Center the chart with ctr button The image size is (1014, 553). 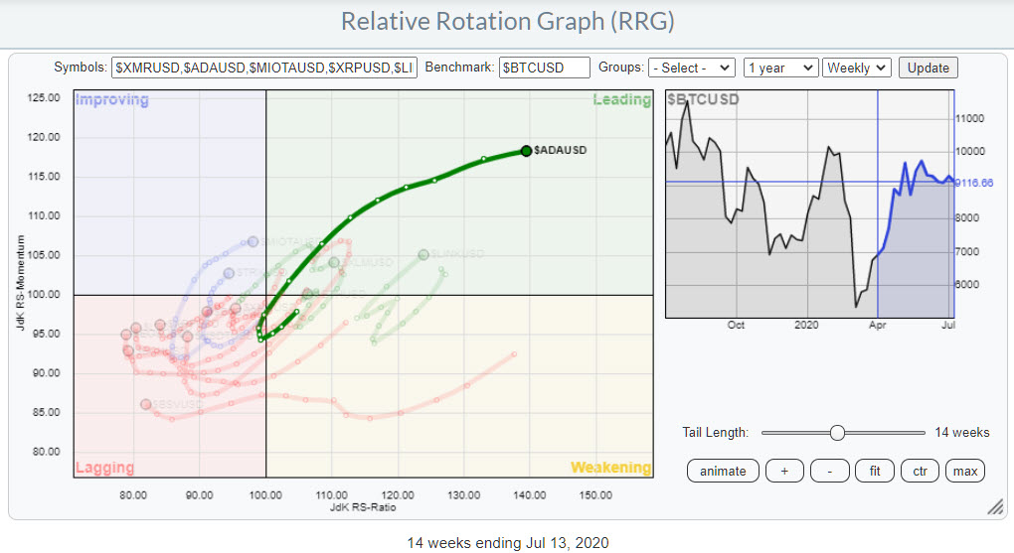[x=920, y=471]
